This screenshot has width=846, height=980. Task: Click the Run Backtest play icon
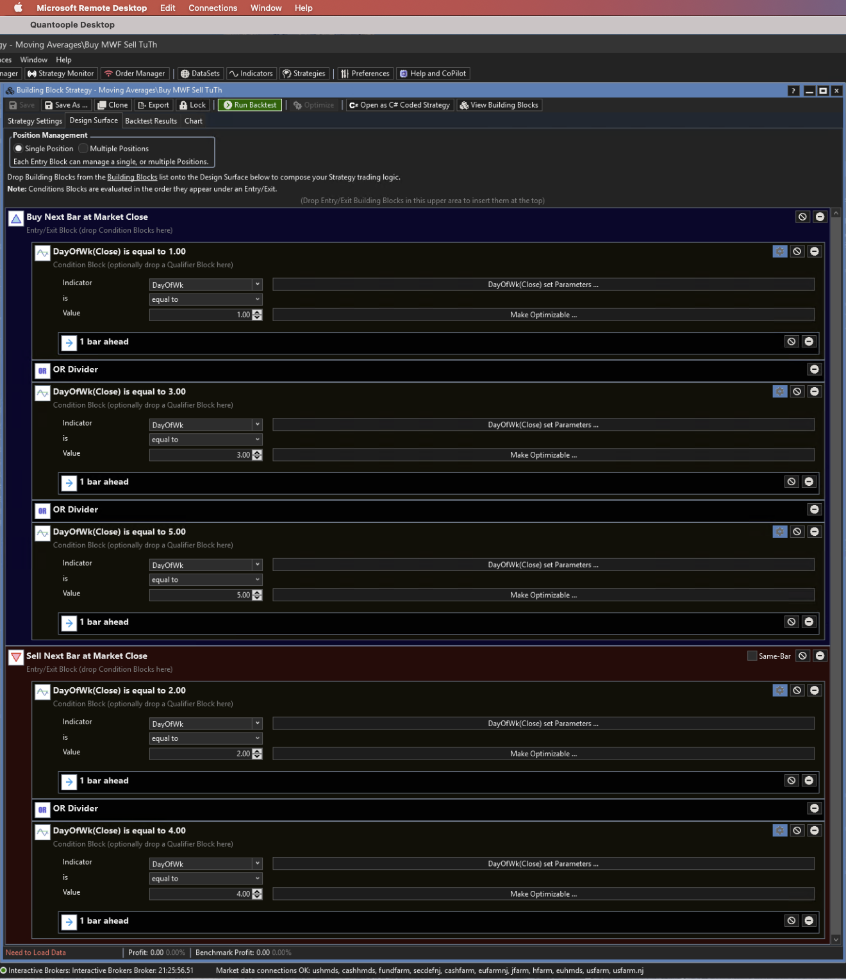(x=228, y=105)
